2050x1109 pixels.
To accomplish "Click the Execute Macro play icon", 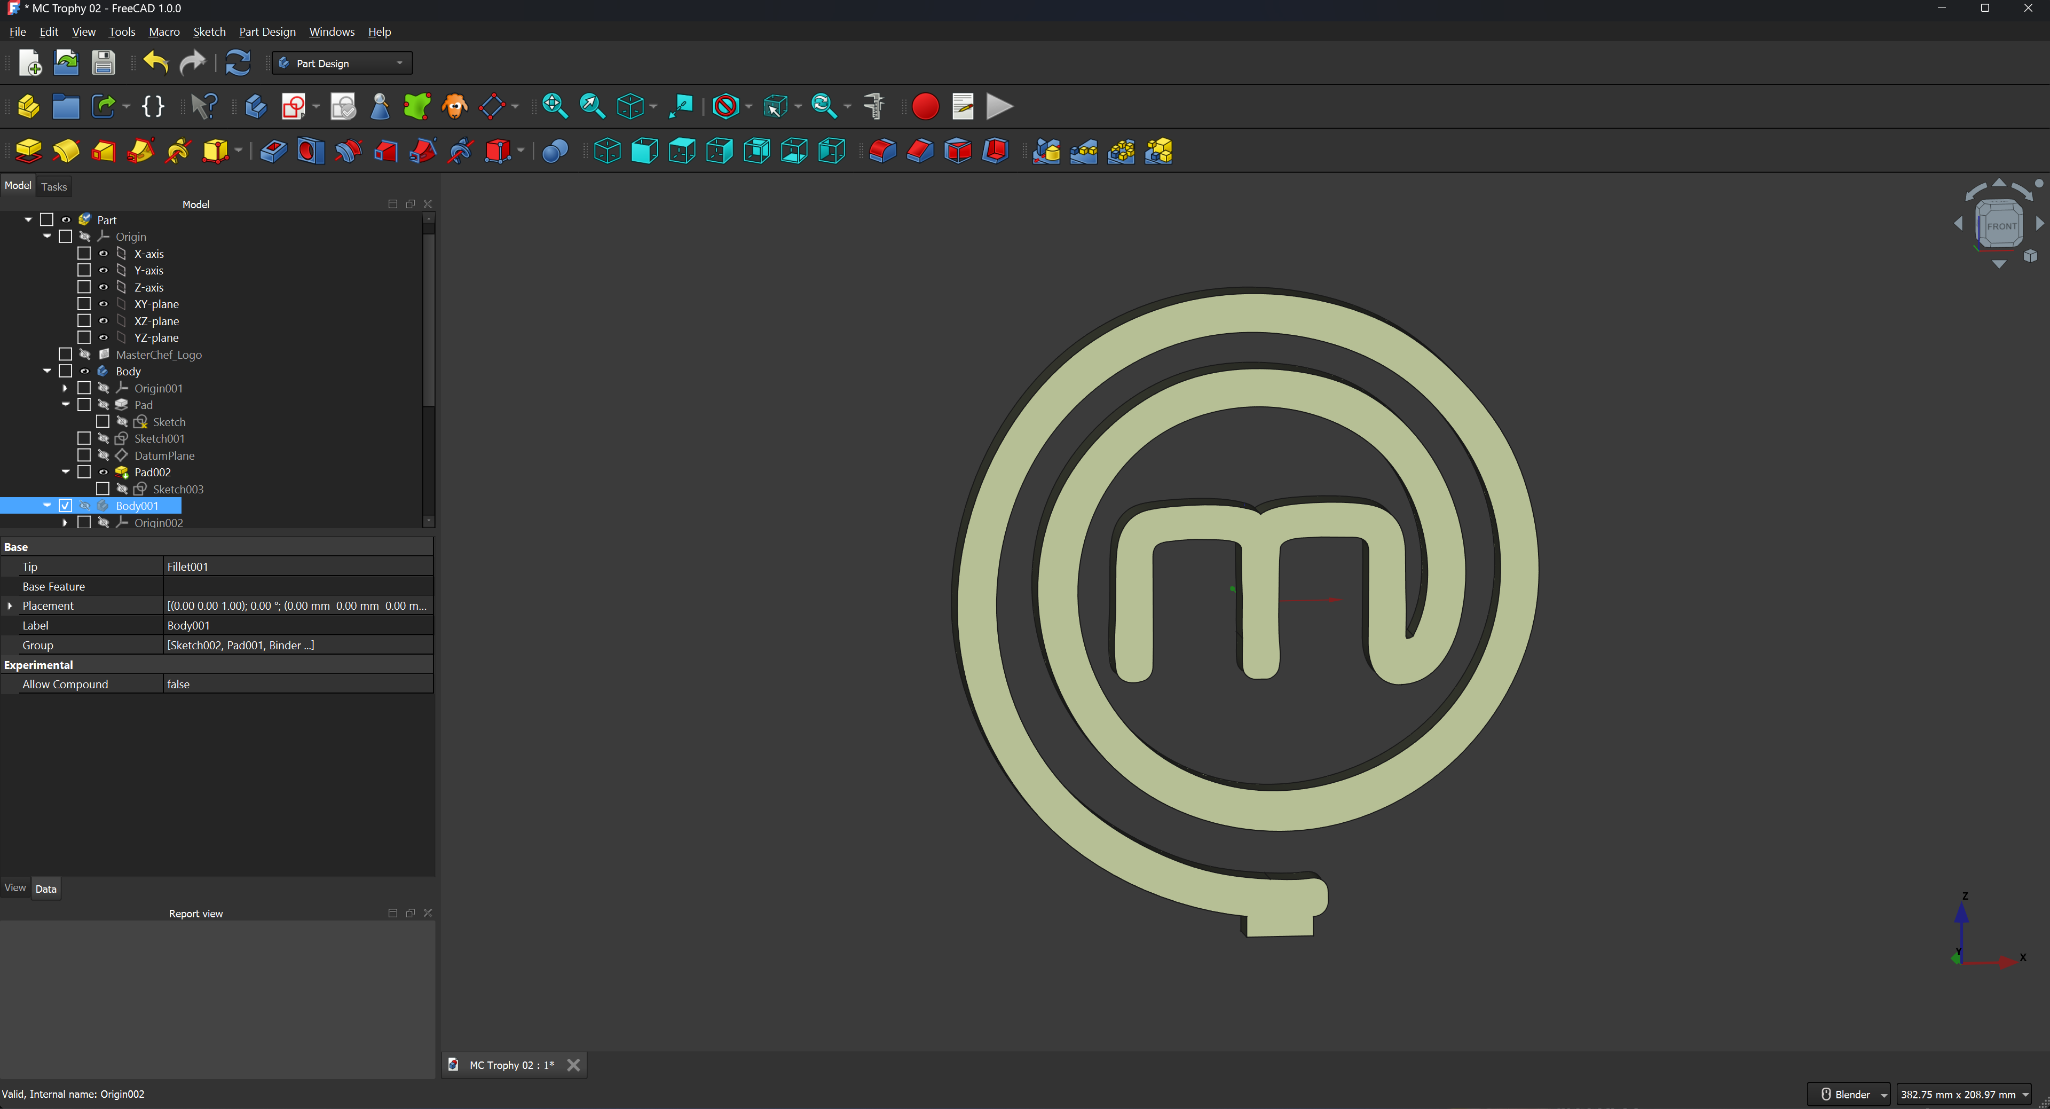I will coord(999,106).
